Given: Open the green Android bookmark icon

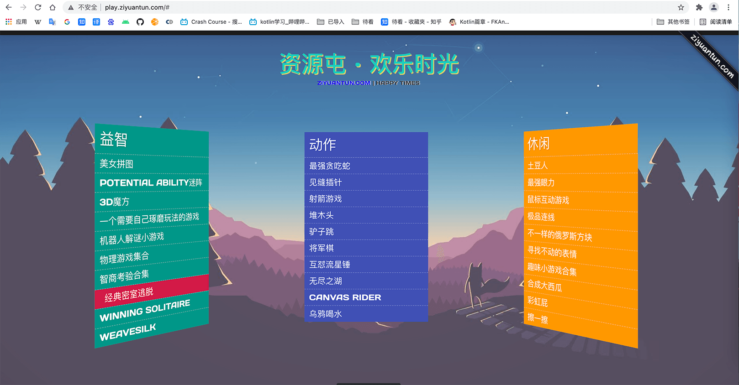Looking at the screenshot, I should pos(126,22).
